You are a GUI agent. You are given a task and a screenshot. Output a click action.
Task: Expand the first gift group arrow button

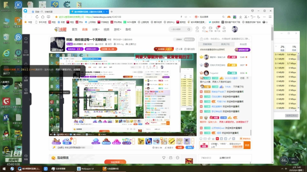(x=75, y=141)
